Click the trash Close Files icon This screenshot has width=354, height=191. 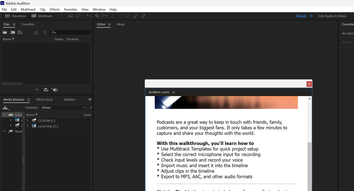pyautogui.click(x=45, y=32)
